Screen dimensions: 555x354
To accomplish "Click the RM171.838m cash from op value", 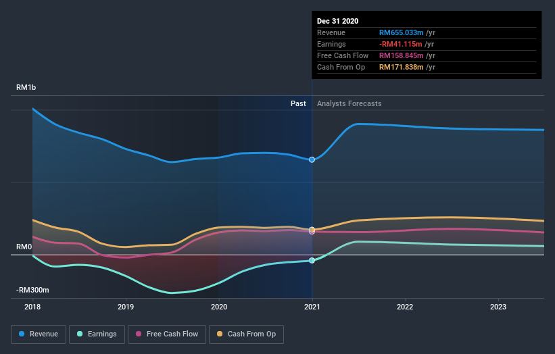I will point(401,67).
